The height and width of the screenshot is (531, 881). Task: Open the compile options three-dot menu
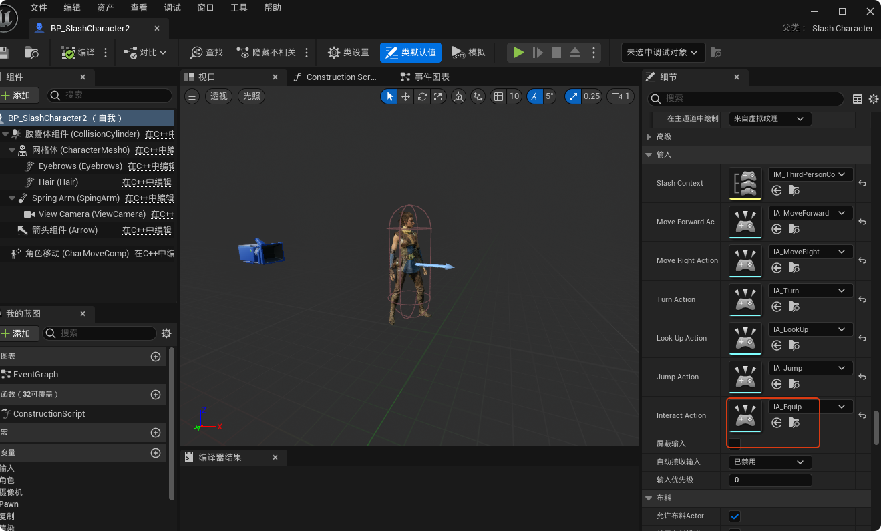click(x=106, y=53)
